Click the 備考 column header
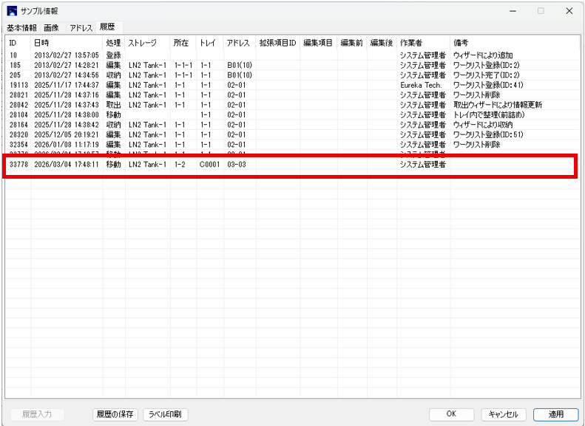Image resolution: width=585 pixels, height=426 pixels. (x=514, y=43)
